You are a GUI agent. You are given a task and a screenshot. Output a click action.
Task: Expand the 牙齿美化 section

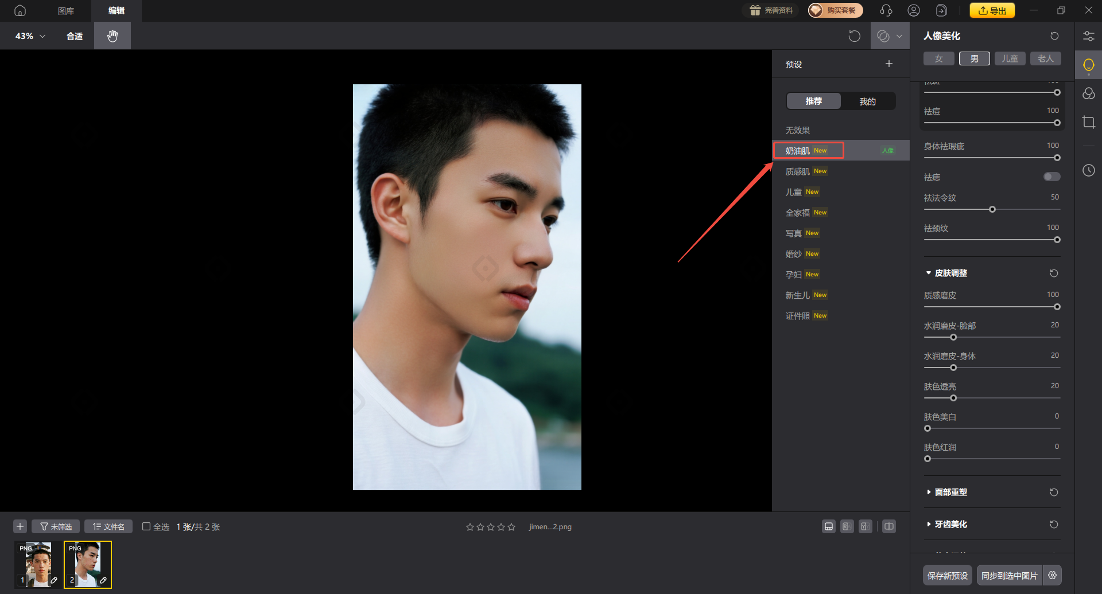pos(950,524)
